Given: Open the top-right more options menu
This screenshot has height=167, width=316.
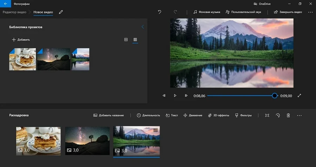Looking at the screenshot, I should [x=310, y=12].
